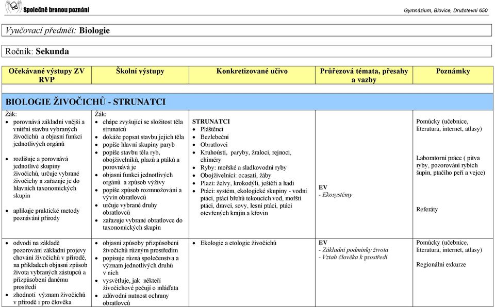
Task: Click bullet 'odvodí na základě pozorování základní projevy'
Action: point(50,265)
